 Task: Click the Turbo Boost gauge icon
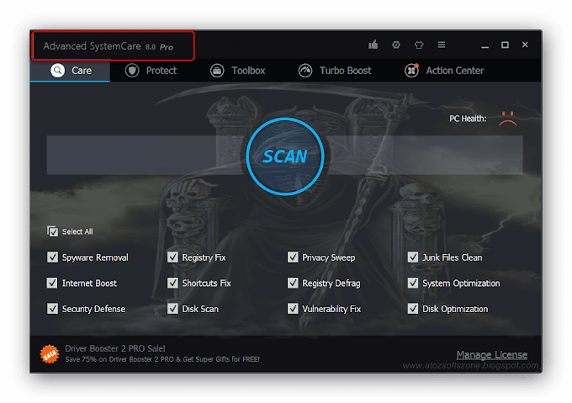point(305,71)
